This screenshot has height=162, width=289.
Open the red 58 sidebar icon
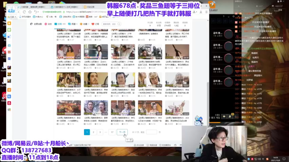9,110
